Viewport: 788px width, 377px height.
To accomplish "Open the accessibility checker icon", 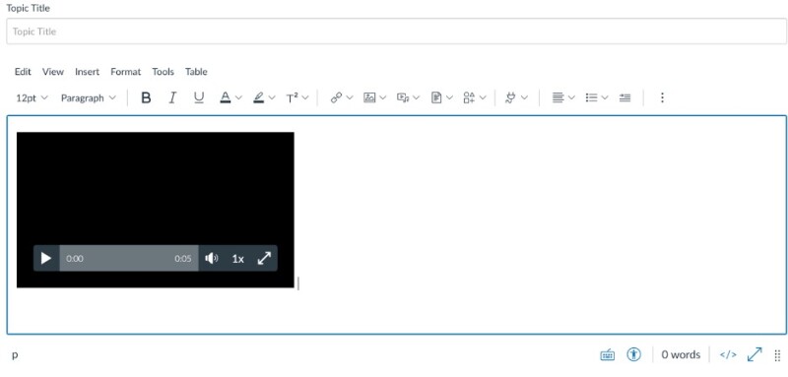I will tap(633, 354).
